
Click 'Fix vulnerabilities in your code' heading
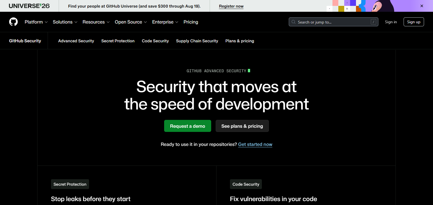pyautogui.click(x=273, y=199)
